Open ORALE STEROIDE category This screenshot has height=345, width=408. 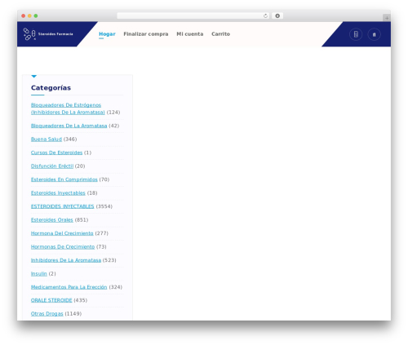pos(51,300)
